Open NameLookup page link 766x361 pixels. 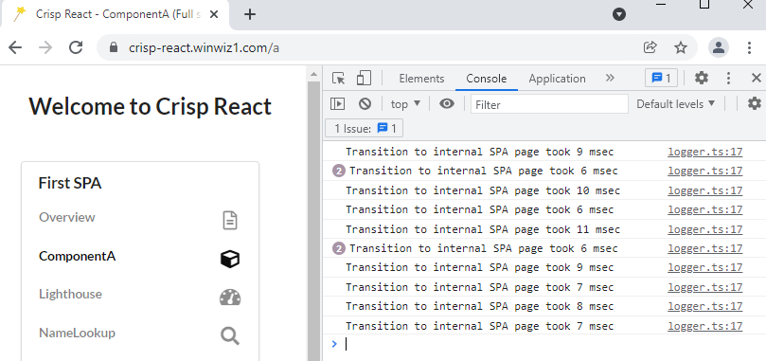[x=78, y=333]
